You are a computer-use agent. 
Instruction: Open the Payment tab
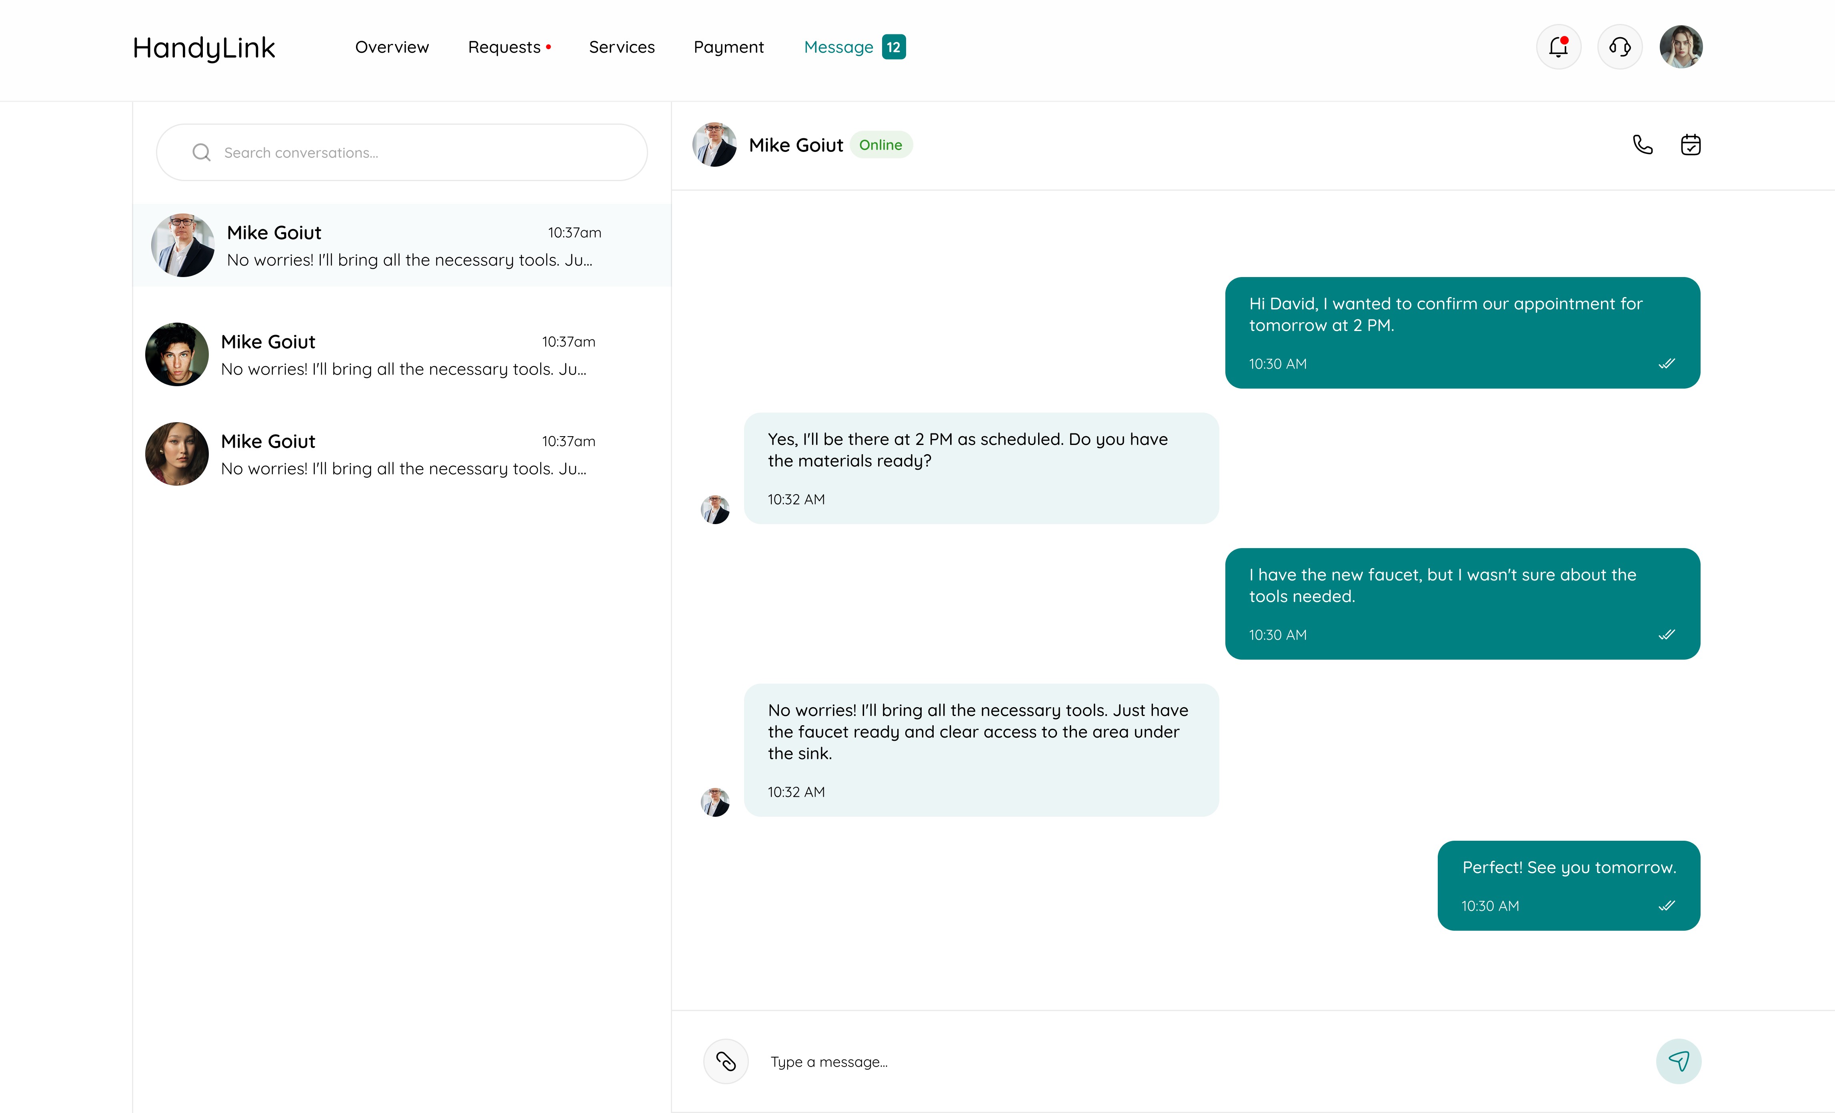[x=728, y=47]
